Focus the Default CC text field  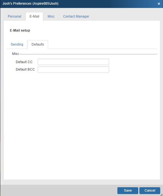click(x=73, y=62)
